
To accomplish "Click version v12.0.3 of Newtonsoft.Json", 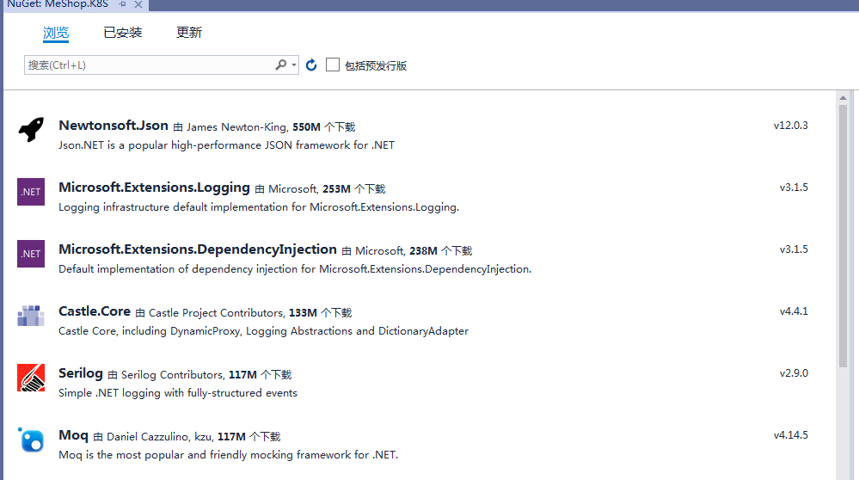I will (x=790, y=126).
